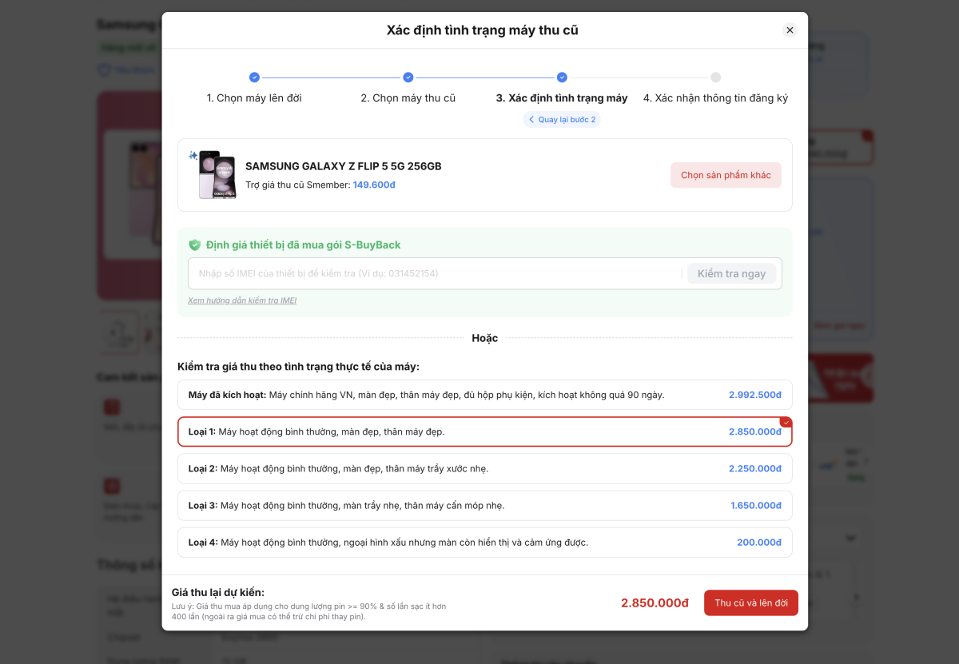Click the 149.600đ Smember subsidy amount
The height and width of the screenshot is (664, 959).
pos(374,185)
